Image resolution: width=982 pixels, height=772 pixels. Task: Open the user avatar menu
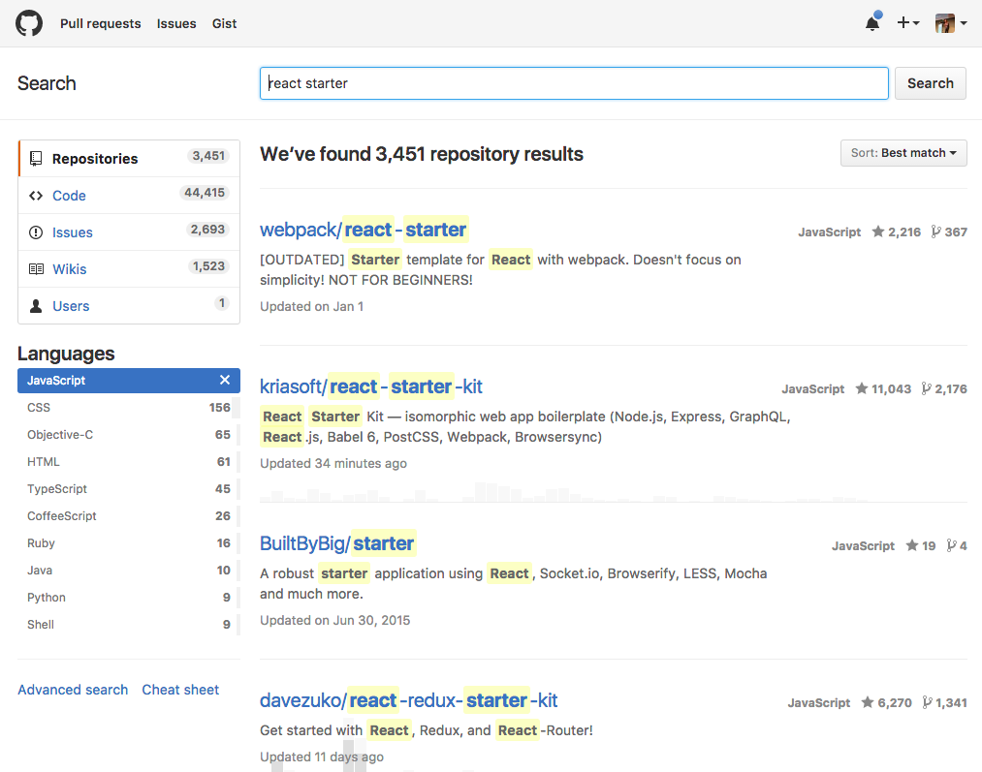tap(950, 23)
